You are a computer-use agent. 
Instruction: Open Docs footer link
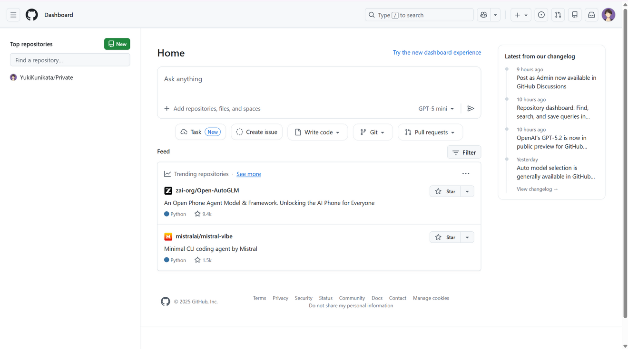[377, 298]
